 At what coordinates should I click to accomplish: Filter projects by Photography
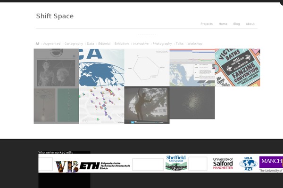(162, 44)
